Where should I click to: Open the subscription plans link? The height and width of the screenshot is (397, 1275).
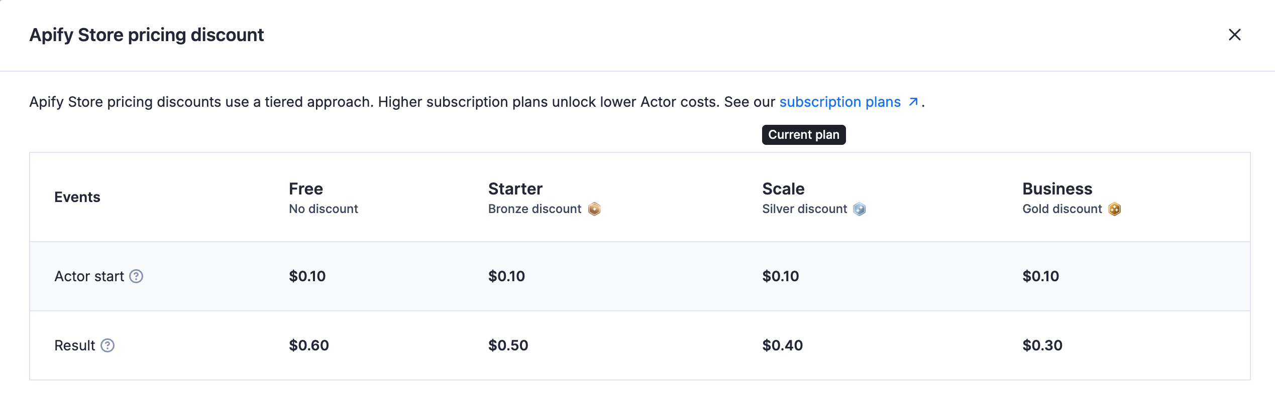[x=839, y=102]
